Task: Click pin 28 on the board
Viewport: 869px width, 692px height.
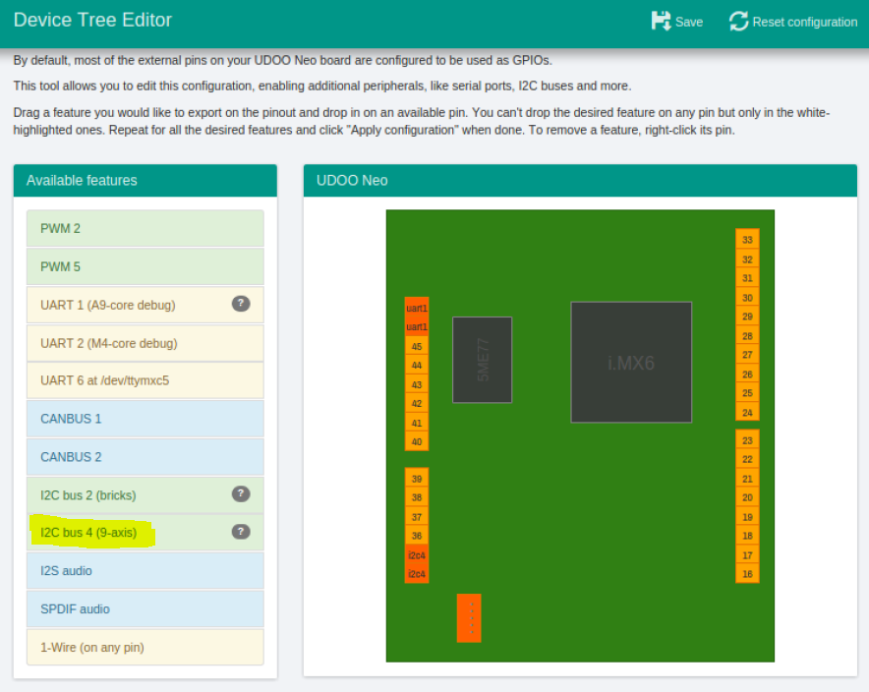Action: (x=748, y=336)
